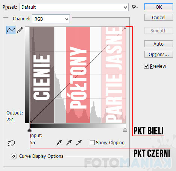
Task: Click the white point eyedropper
Action: tap(79, 143)
